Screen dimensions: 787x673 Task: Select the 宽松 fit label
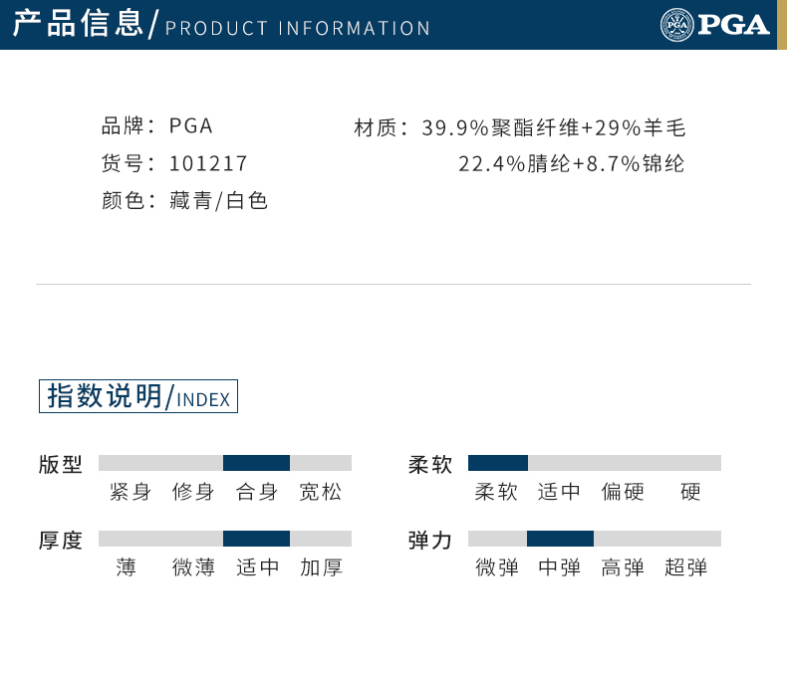pyautogui.click(x=320, y=492)
